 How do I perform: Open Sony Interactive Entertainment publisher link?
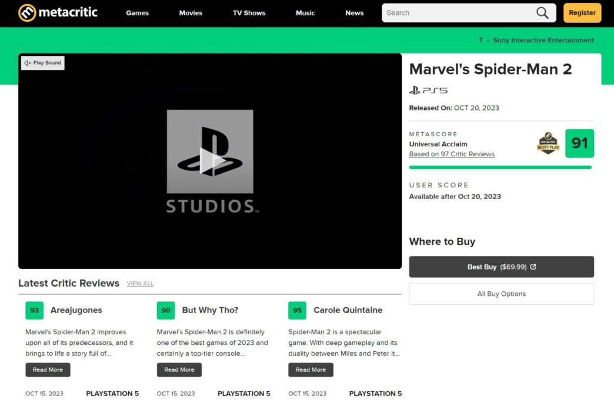(x=543, y=41)
